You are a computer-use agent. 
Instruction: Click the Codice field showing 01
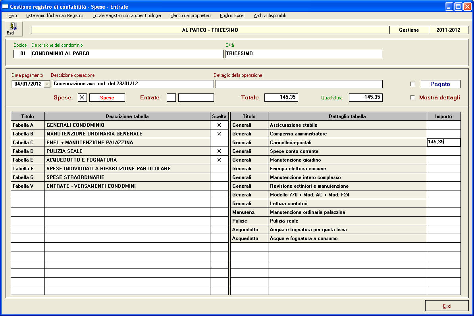click(x=22, y=54)
